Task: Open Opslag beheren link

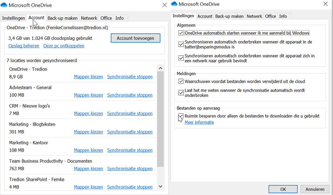Action: (24, 46)
